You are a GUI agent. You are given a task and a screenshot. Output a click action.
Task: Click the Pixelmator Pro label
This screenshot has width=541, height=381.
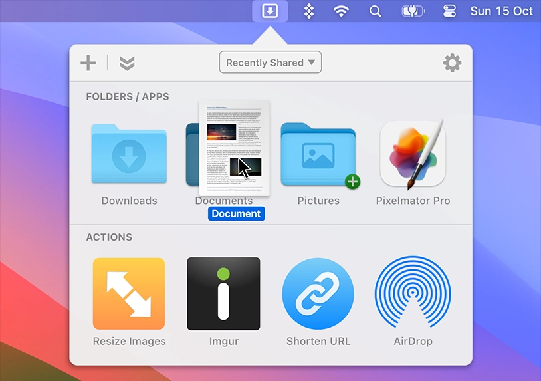[413, 201]
